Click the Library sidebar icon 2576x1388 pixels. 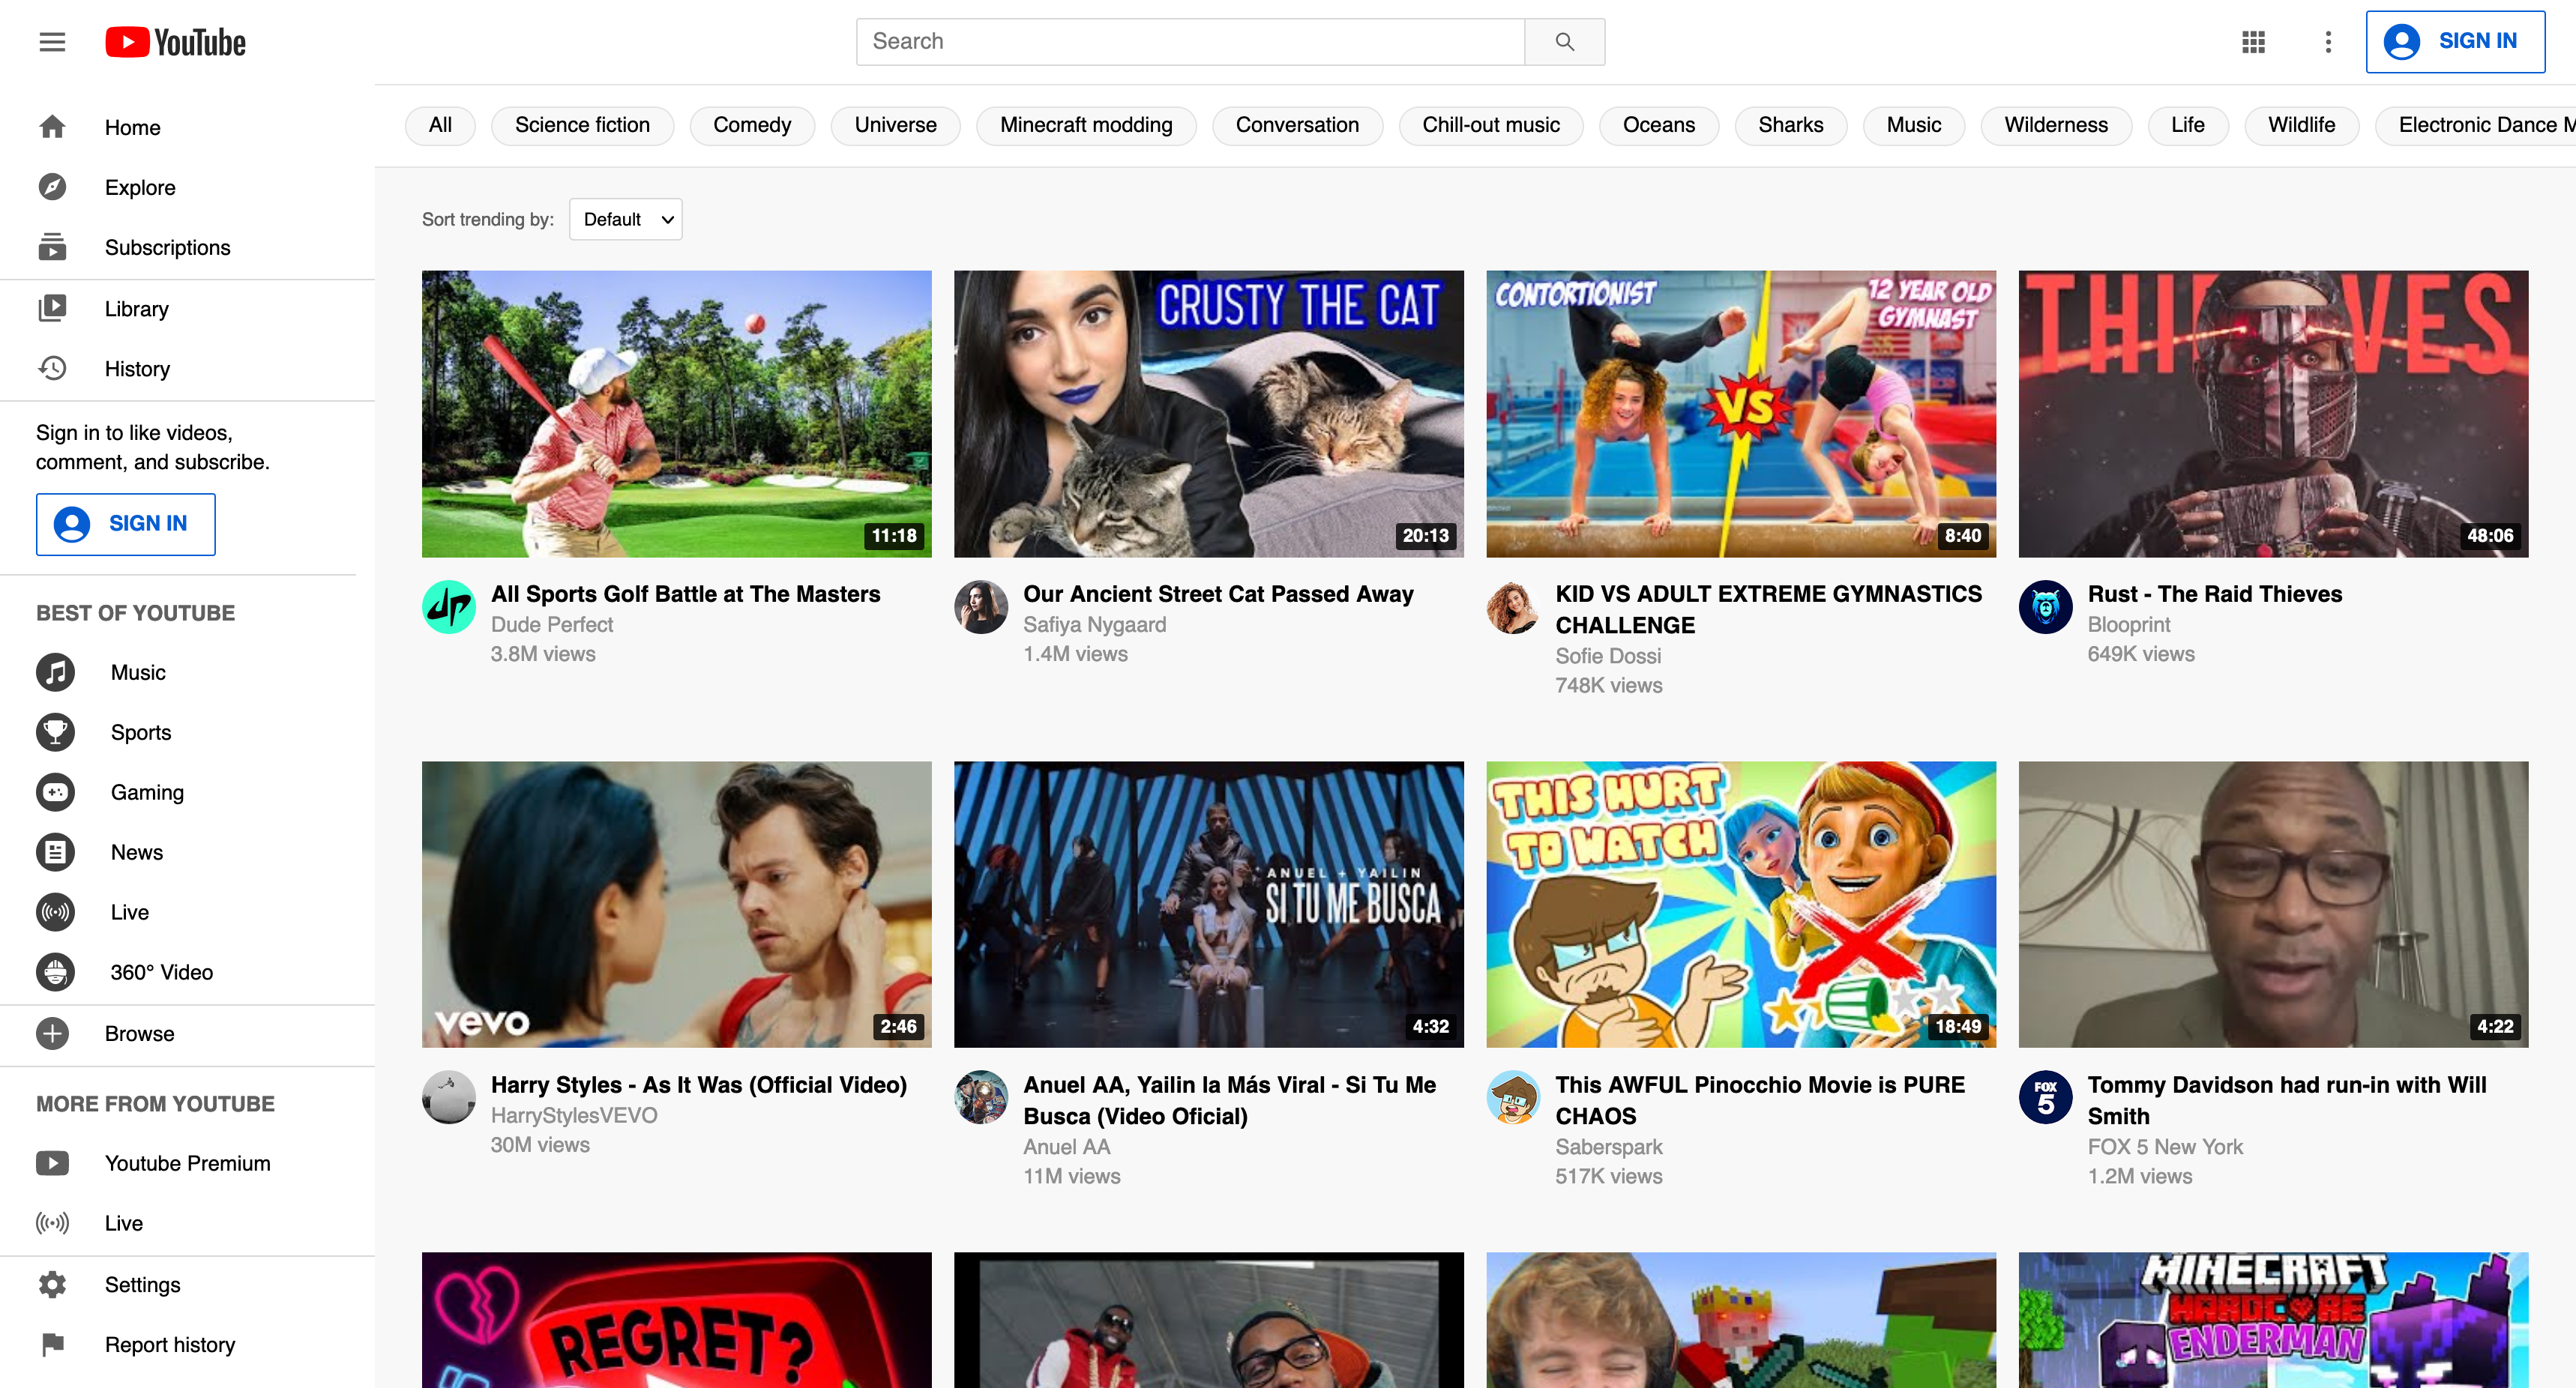tap(52, 308)
